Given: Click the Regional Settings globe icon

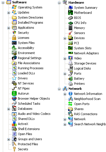Looking at the screenshot, I should [14, 58].
